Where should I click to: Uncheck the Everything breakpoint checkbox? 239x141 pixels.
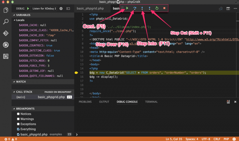(18, 129)
